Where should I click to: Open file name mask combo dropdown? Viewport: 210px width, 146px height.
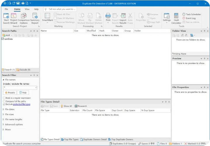(x=36, y=88)
